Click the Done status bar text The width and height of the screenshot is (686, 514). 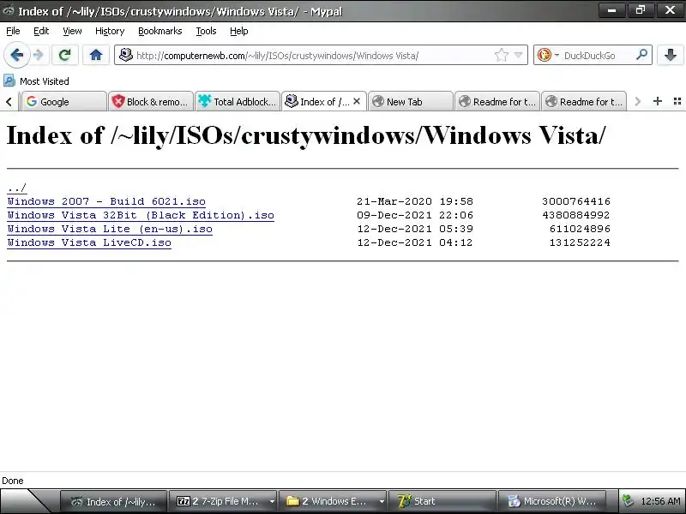point(13,481)
